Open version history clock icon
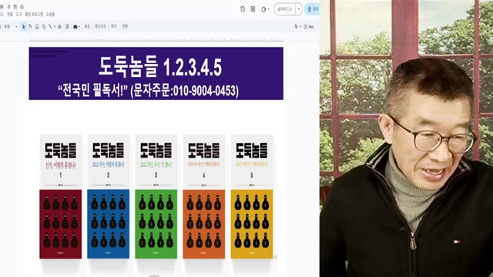 243,9
